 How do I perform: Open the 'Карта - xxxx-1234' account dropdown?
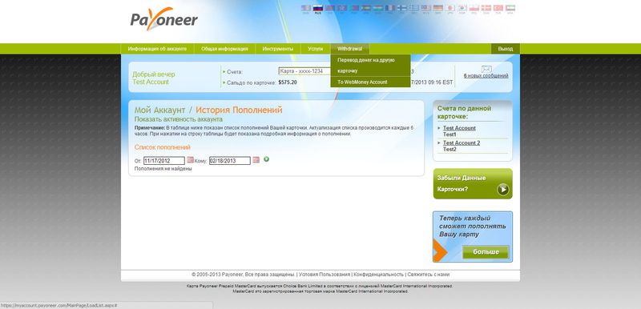tap(304, 71)
